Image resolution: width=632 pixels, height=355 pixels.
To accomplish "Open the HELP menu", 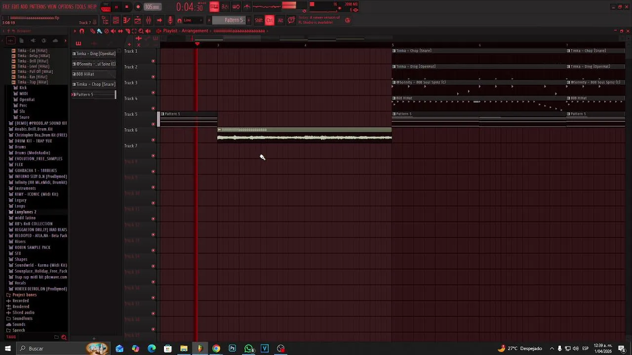I will click(x=92, y=7).
